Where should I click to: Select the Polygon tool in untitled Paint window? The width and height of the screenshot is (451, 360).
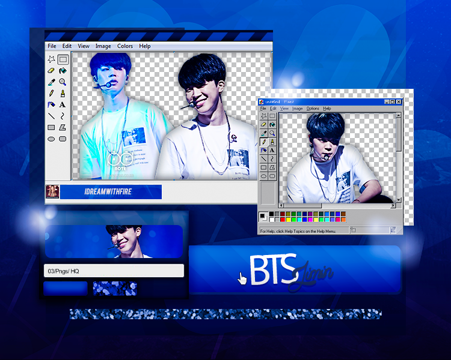pos(272,167)
